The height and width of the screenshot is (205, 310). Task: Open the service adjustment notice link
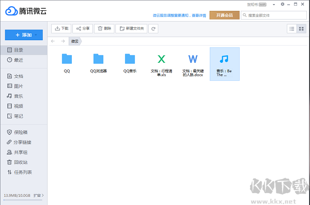pos(179,15)
